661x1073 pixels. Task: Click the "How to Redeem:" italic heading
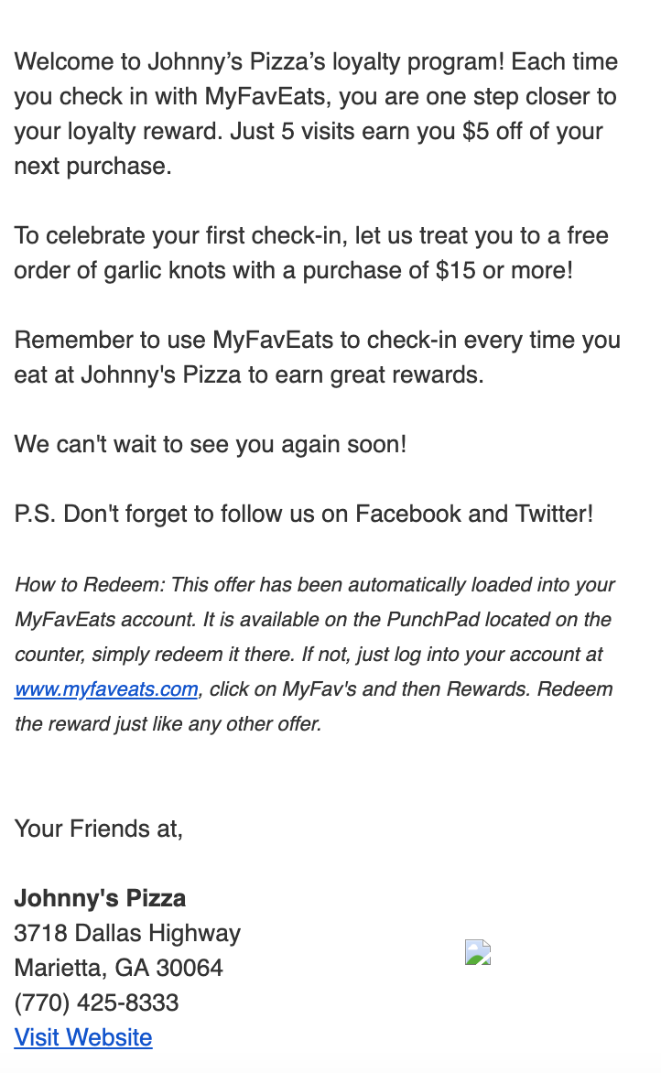[90, 585]
